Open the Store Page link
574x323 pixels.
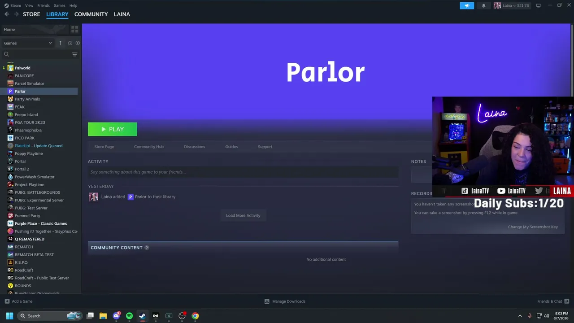click(104, 147)
